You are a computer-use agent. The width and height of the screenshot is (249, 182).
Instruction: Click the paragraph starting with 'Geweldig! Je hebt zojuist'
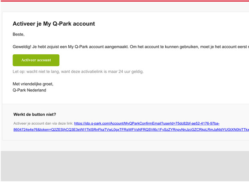pyautogui.click(x=131, y=47)
